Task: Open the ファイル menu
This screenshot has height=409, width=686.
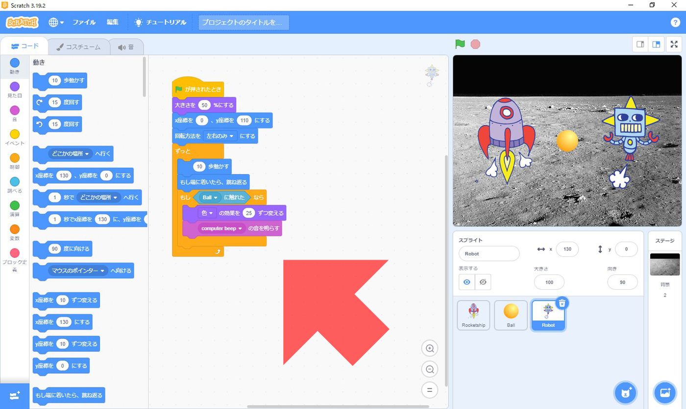Action: point(84,23)
